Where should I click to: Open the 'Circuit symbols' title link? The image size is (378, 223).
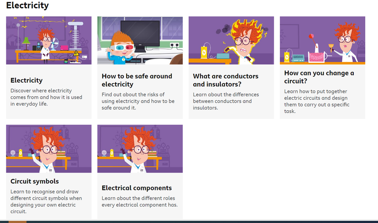click(34, 181)
